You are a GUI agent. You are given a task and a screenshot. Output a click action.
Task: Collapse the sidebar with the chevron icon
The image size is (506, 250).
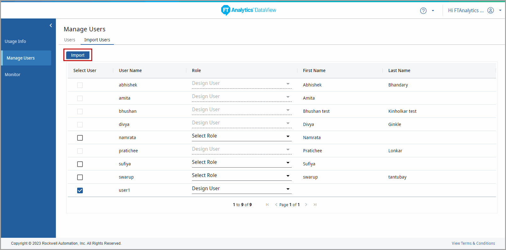51,25
